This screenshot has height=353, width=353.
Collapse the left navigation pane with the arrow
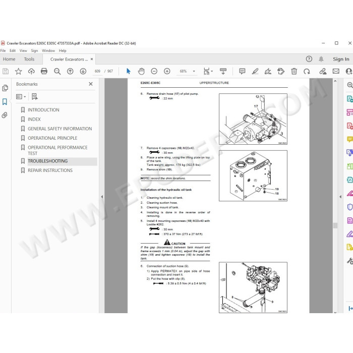tap(102, 197)
